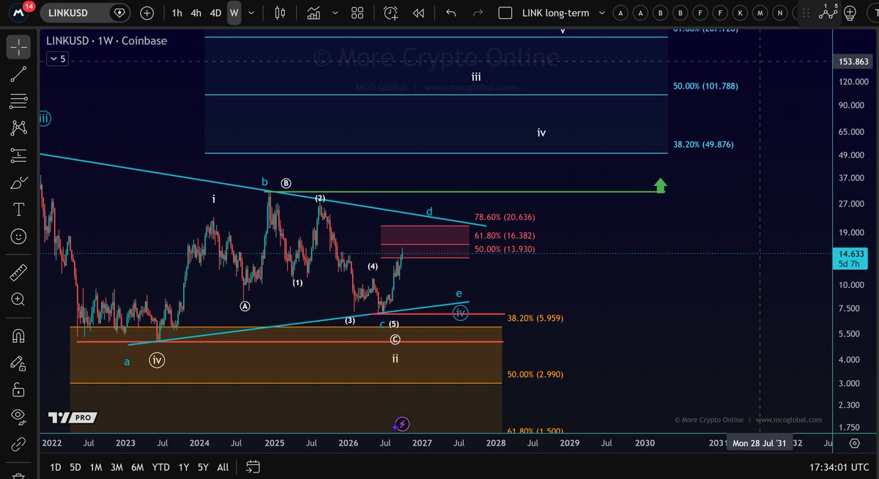Undo the last chart action
The height and width of the screenshot is (479, 879).
[x=451, y=12]
